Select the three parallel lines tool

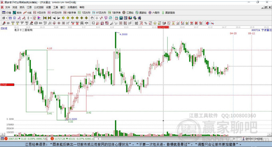click(x=130, y=23)
